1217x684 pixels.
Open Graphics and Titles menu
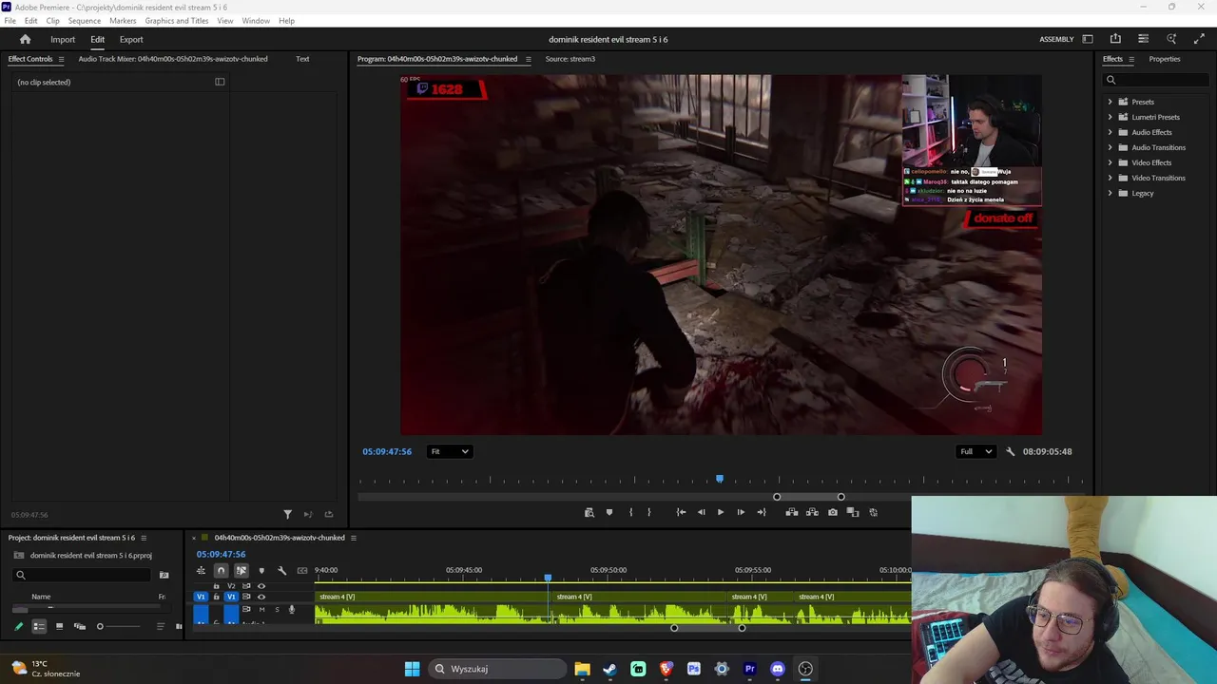[177, 20]
